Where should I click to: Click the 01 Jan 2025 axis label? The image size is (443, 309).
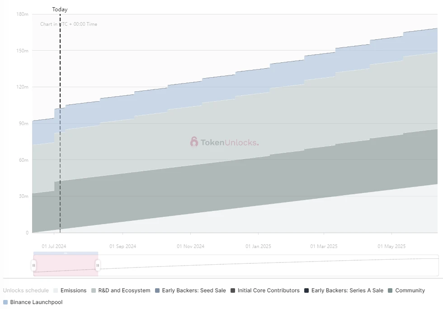258,246
